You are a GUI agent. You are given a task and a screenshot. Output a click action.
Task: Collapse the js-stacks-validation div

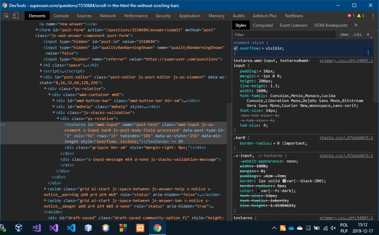point(54,113)
